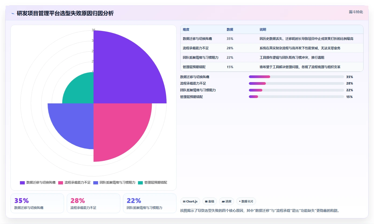Open the 28% 流程承载能力不足 stat card
The width and height of the screenshot is (374, 224).
93,203
